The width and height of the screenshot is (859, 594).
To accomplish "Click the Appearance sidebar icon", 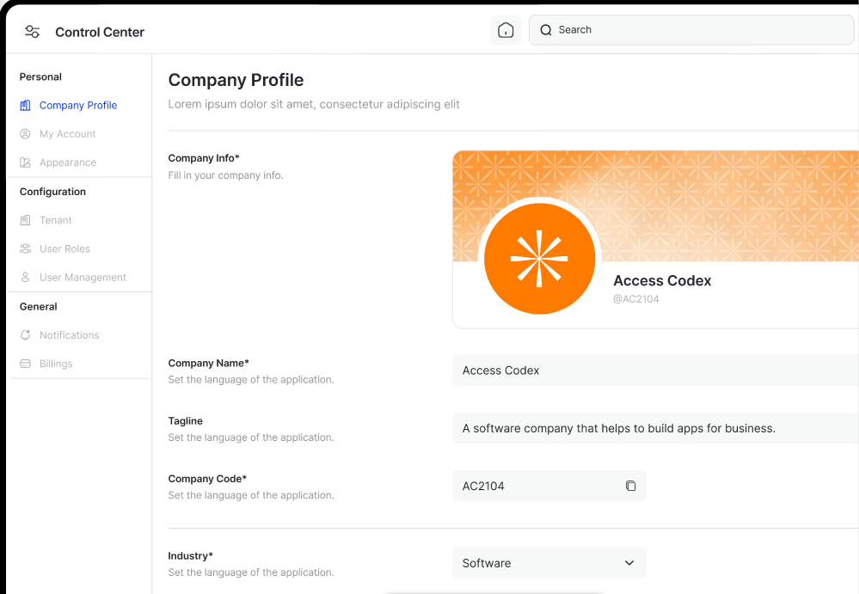I will click(26, 162).
